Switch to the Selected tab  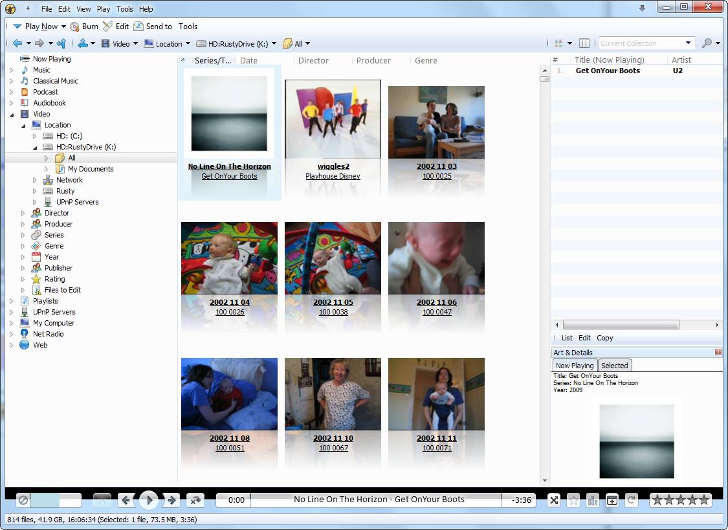pyautogui.click(x=614, y=366)
